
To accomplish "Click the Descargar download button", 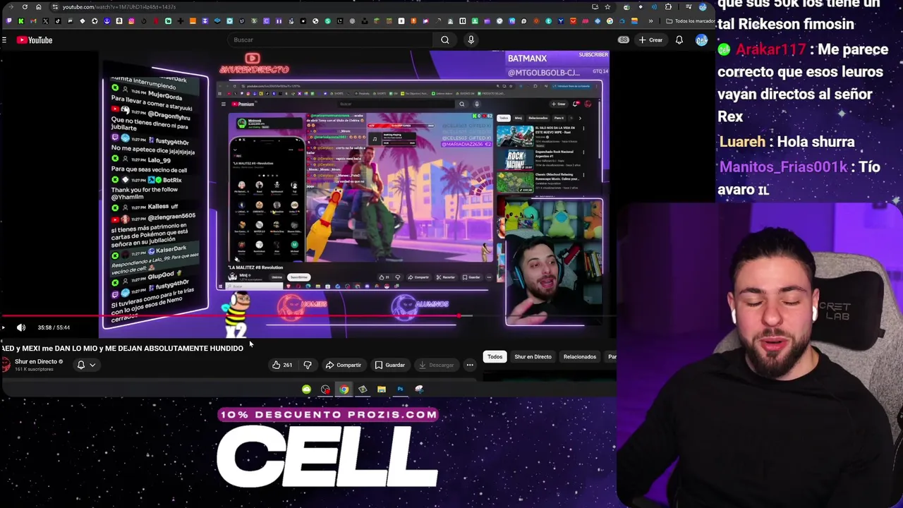I will [436, 365].
